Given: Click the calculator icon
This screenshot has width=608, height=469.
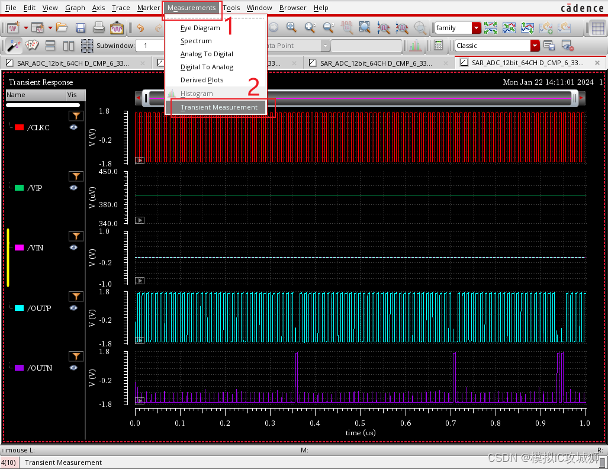Looking at the screenshot, I should 438,46.
